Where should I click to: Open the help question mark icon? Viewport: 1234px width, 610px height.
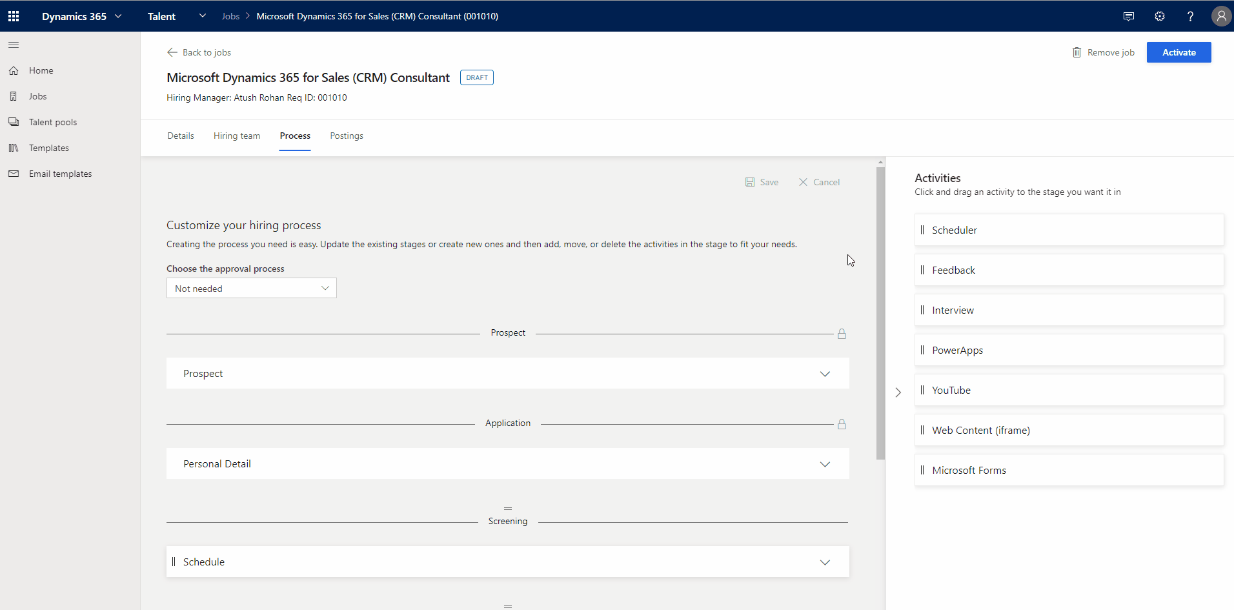tap(1190, 16)
